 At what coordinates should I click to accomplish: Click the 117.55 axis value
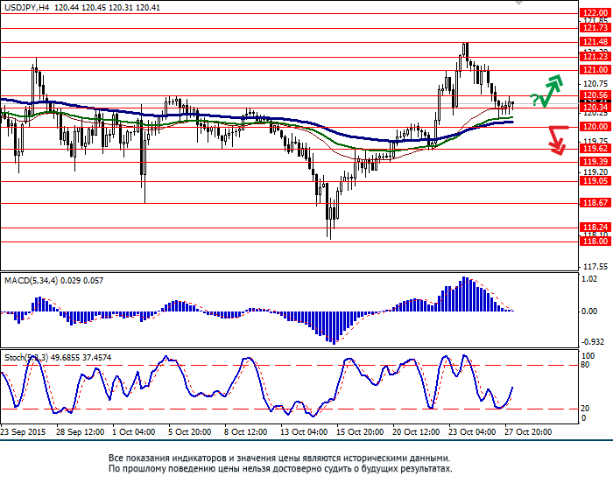point(595,267)
